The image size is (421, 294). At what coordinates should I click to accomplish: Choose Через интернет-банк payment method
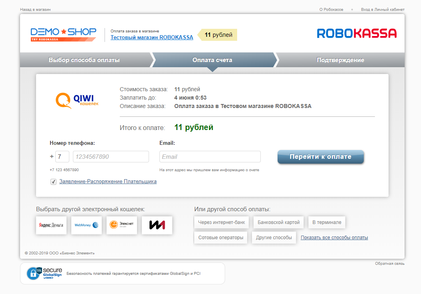pos(222,222)
